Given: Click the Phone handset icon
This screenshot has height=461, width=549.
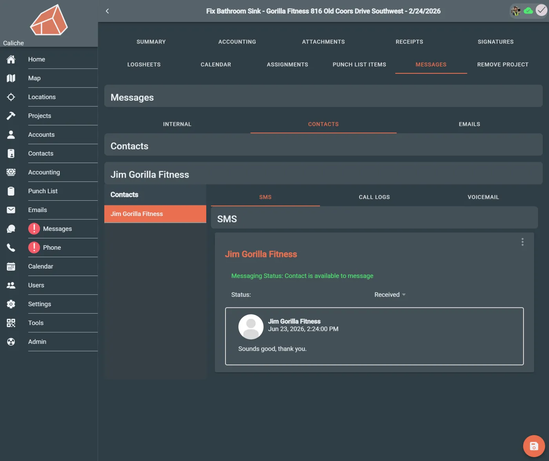Looking at the screenshot, I should click(11, 247).
